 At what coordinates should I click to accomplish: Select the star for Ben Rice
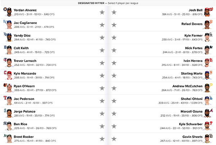[x=102, y=126]
